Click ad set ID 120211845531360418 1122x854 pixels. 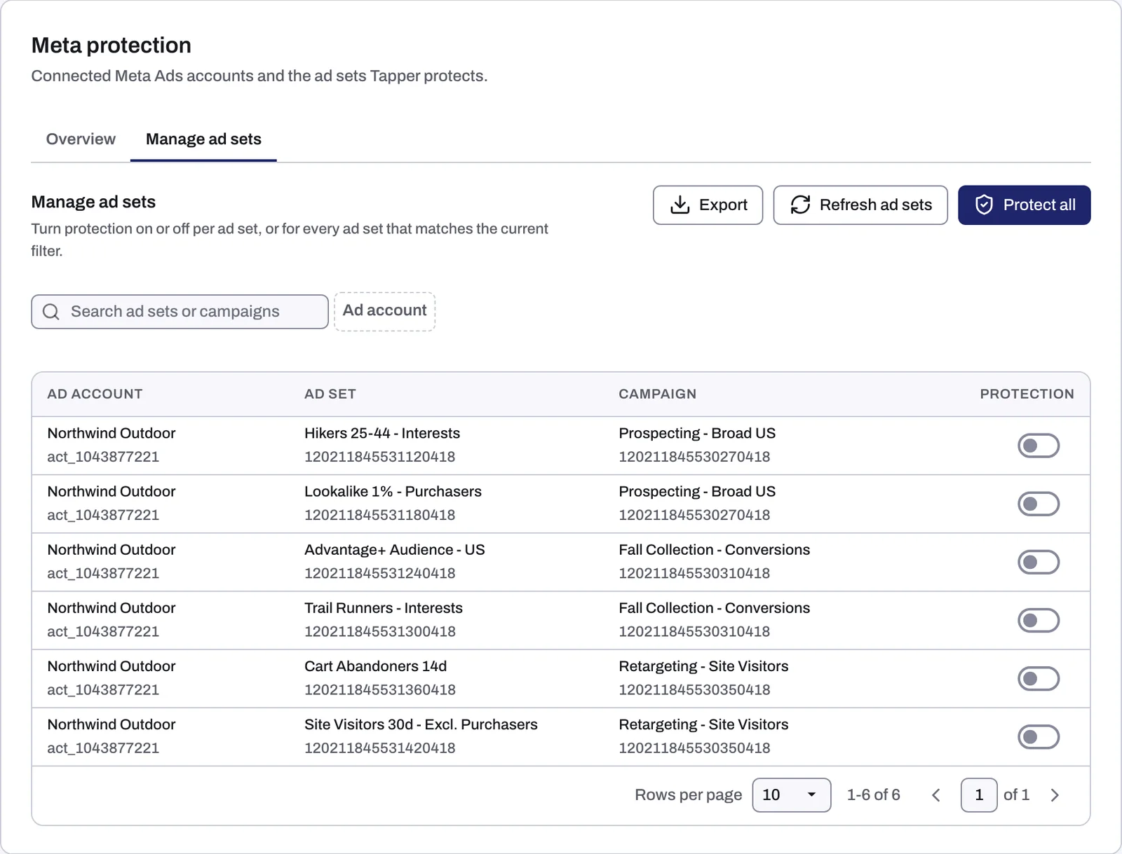(379, 690)
